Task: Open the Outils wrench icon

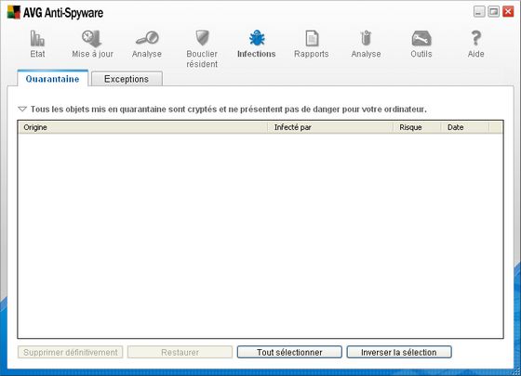Action: [421, 38]
